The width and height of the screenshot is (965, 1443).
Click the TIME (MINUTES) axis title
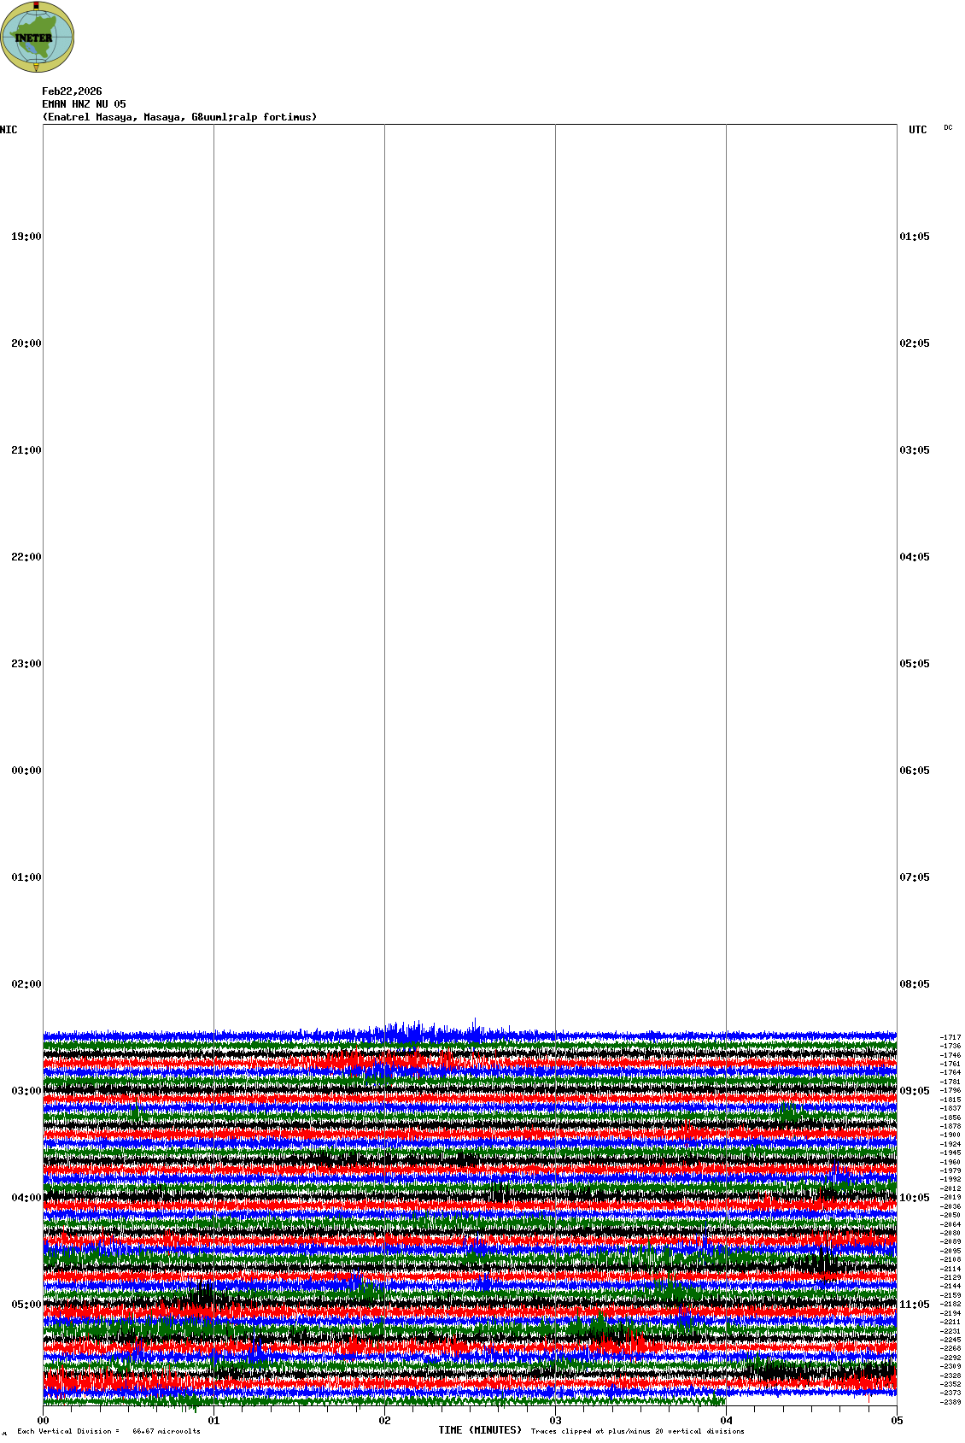[x=480, y=1430]
